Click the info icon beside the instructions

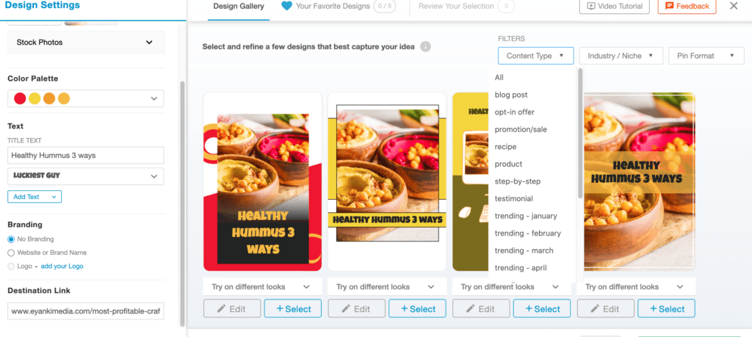tap(425, 47)
